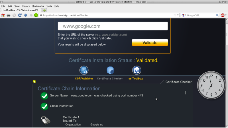Screen dimensions: 228x128
Task: Open the search engine selector dropdown
Action: (184, 15)
